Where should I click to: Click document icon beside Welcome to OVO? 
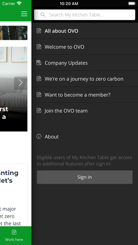tap(39, 46)
